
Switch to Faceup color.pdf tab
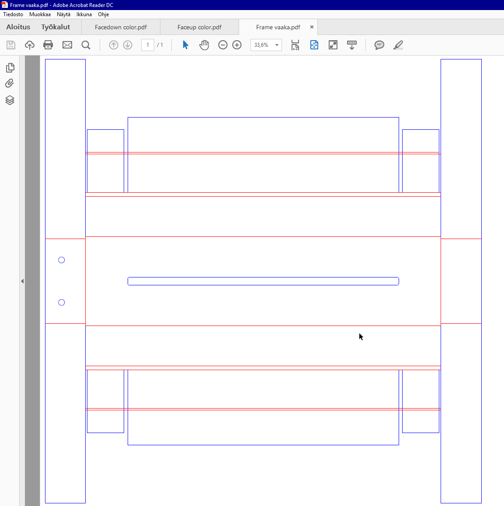pyautogui.click(x=199, y=27)
